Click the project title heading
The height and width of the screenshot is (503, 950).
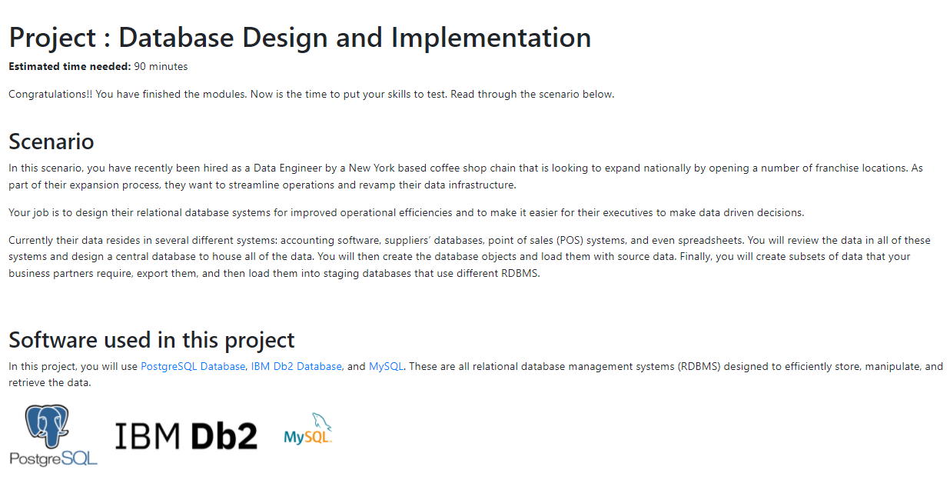[299, 37]
